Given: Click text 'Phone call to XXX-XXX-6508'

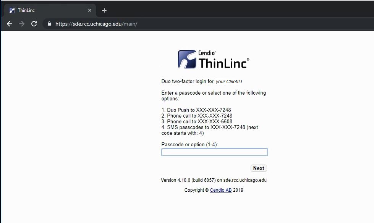Looking at the screenshot, I should (200, 121).
